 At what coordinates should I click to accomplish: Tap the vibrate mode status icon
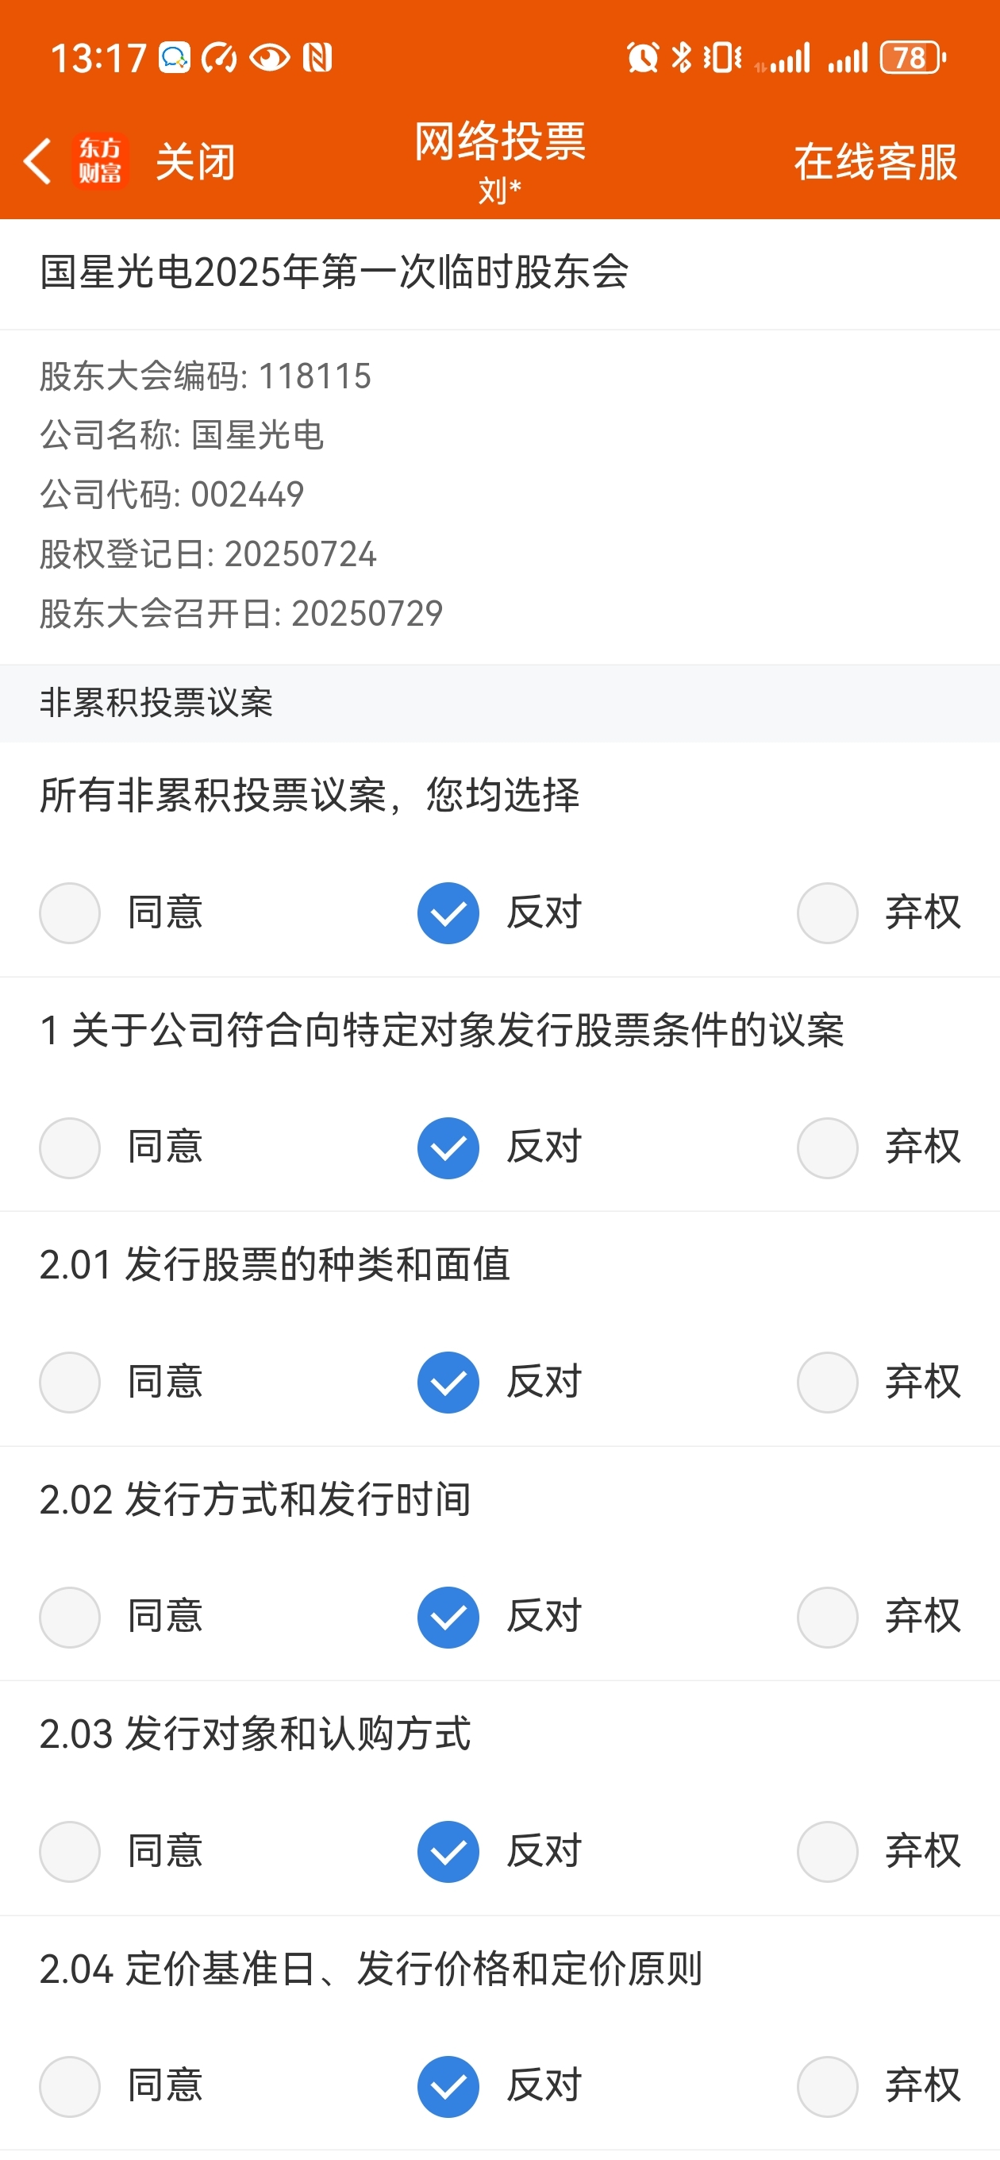722,58
